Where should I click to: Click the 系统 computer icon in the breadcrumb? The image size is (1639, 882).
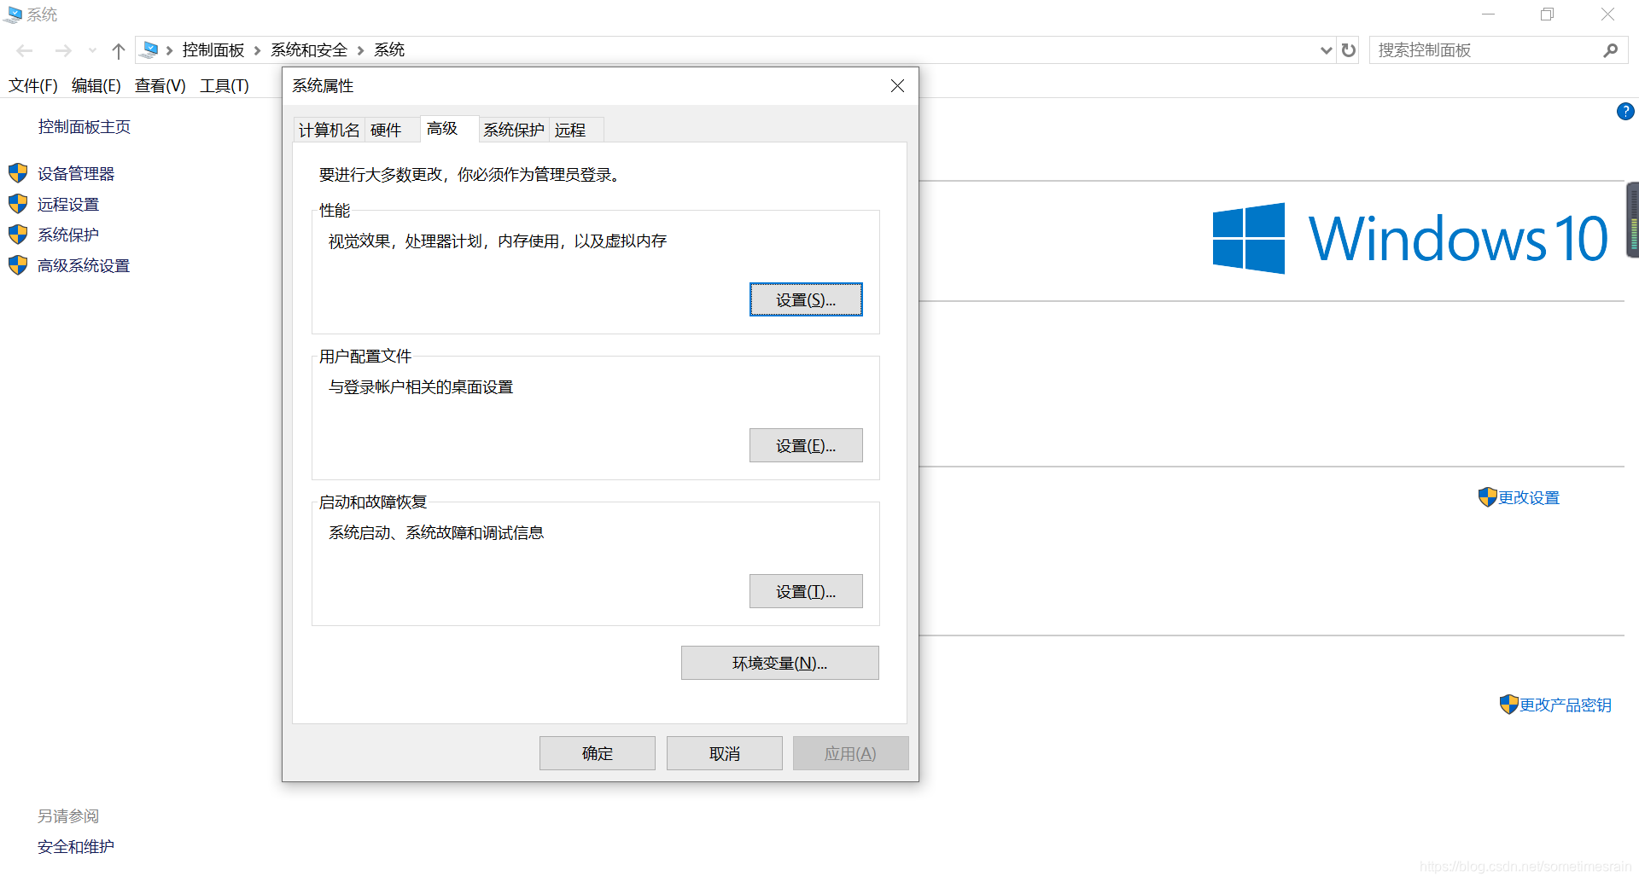151,49
